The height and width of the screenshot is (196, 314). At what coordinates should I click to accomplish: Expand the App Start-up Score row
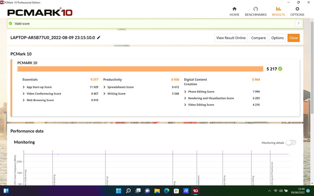coord(24,87)
